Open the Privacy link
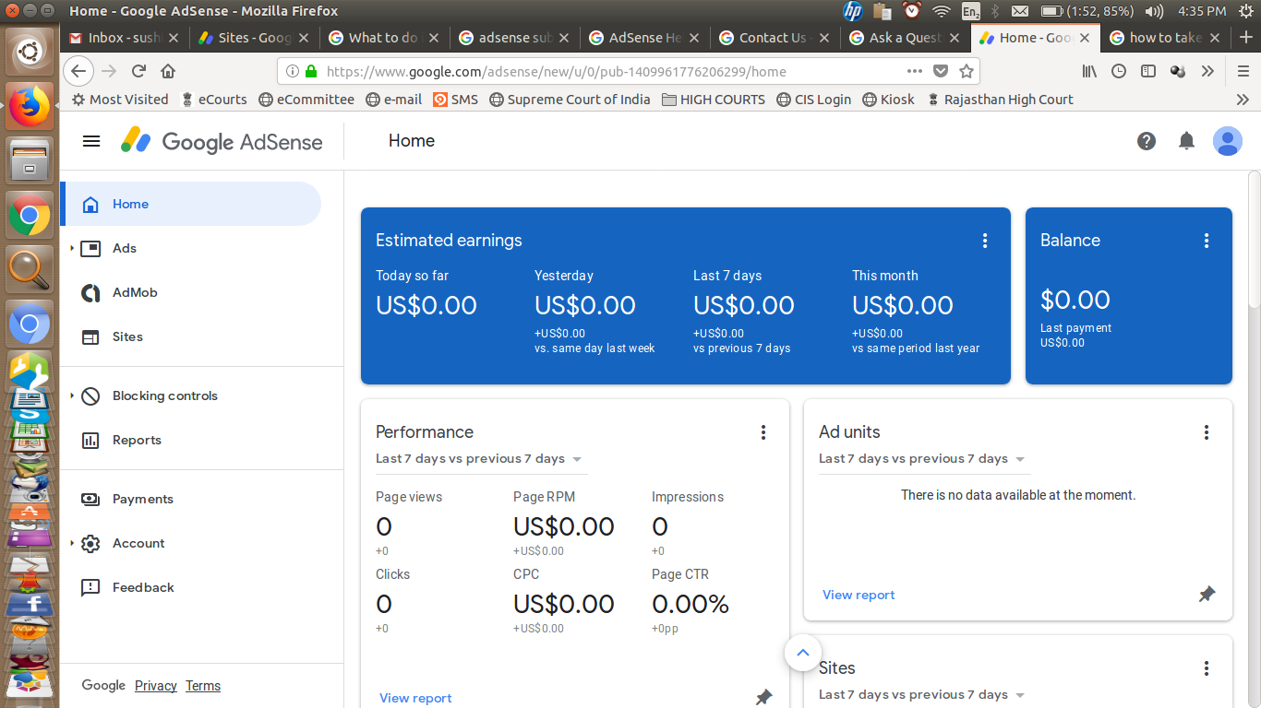Viewport: 1261px width, 708px height. [155, 686]
